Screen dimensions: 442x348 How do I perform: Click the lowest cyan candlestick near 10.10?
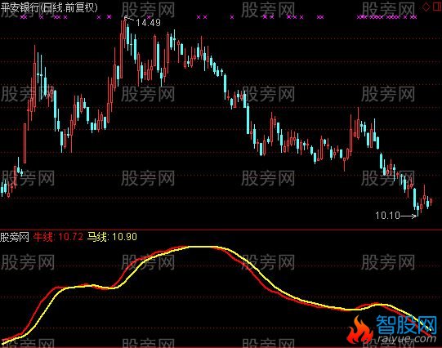pyautogui.click(x=417, y=210)
